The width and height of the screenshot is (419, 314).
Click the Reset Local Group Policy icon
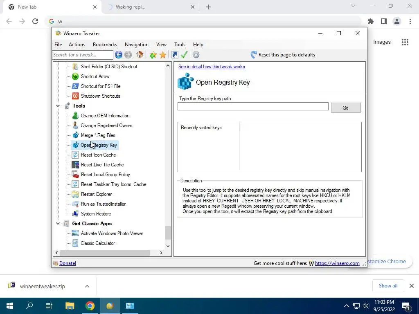pos(75,174)
